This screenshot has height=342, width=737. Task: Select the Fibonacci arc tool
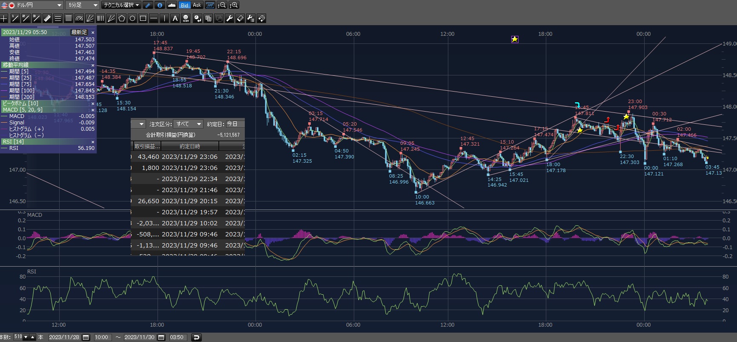pos(79,18)
